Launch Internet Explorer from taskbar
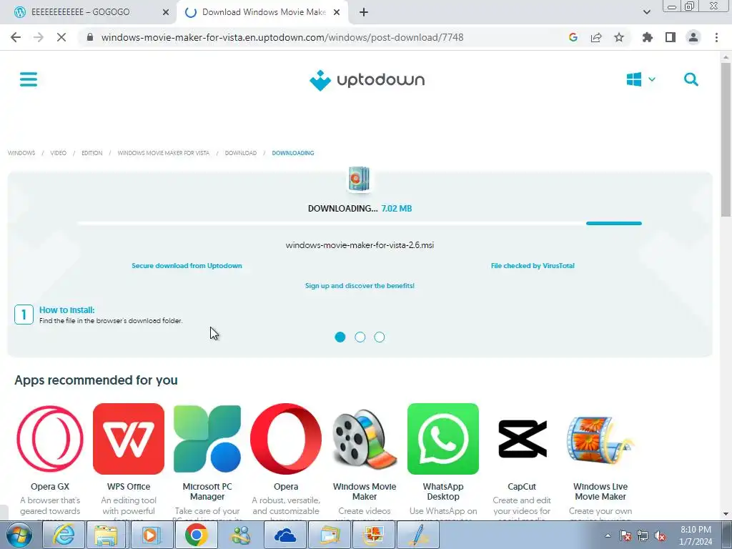Screen dimensions: 732x549 [x=64, y=535]
